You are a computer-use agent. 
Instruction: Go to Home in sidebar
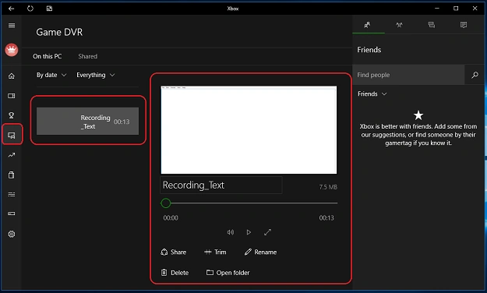(12, 76)
